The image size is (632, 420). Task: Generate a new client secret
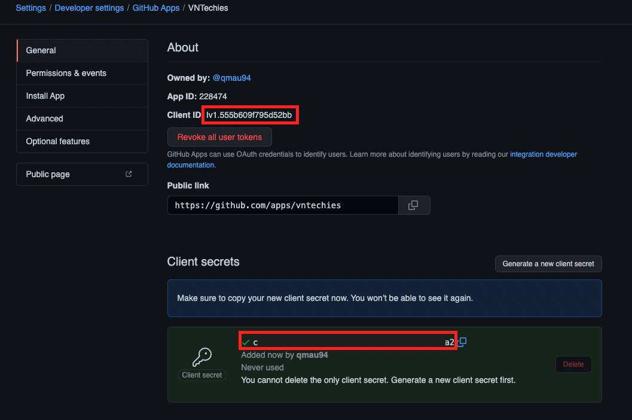coord(548,264)
